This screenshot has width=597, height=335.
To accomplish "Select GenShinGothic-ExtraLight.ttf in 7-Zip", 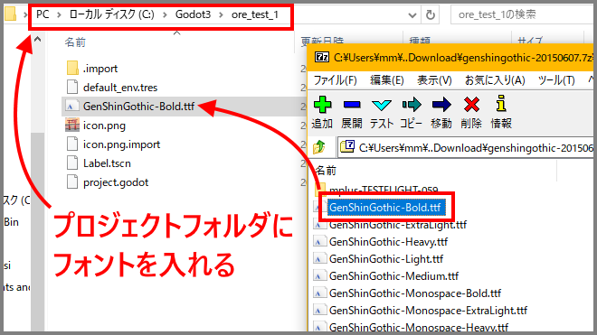I will tap(398, 225).
